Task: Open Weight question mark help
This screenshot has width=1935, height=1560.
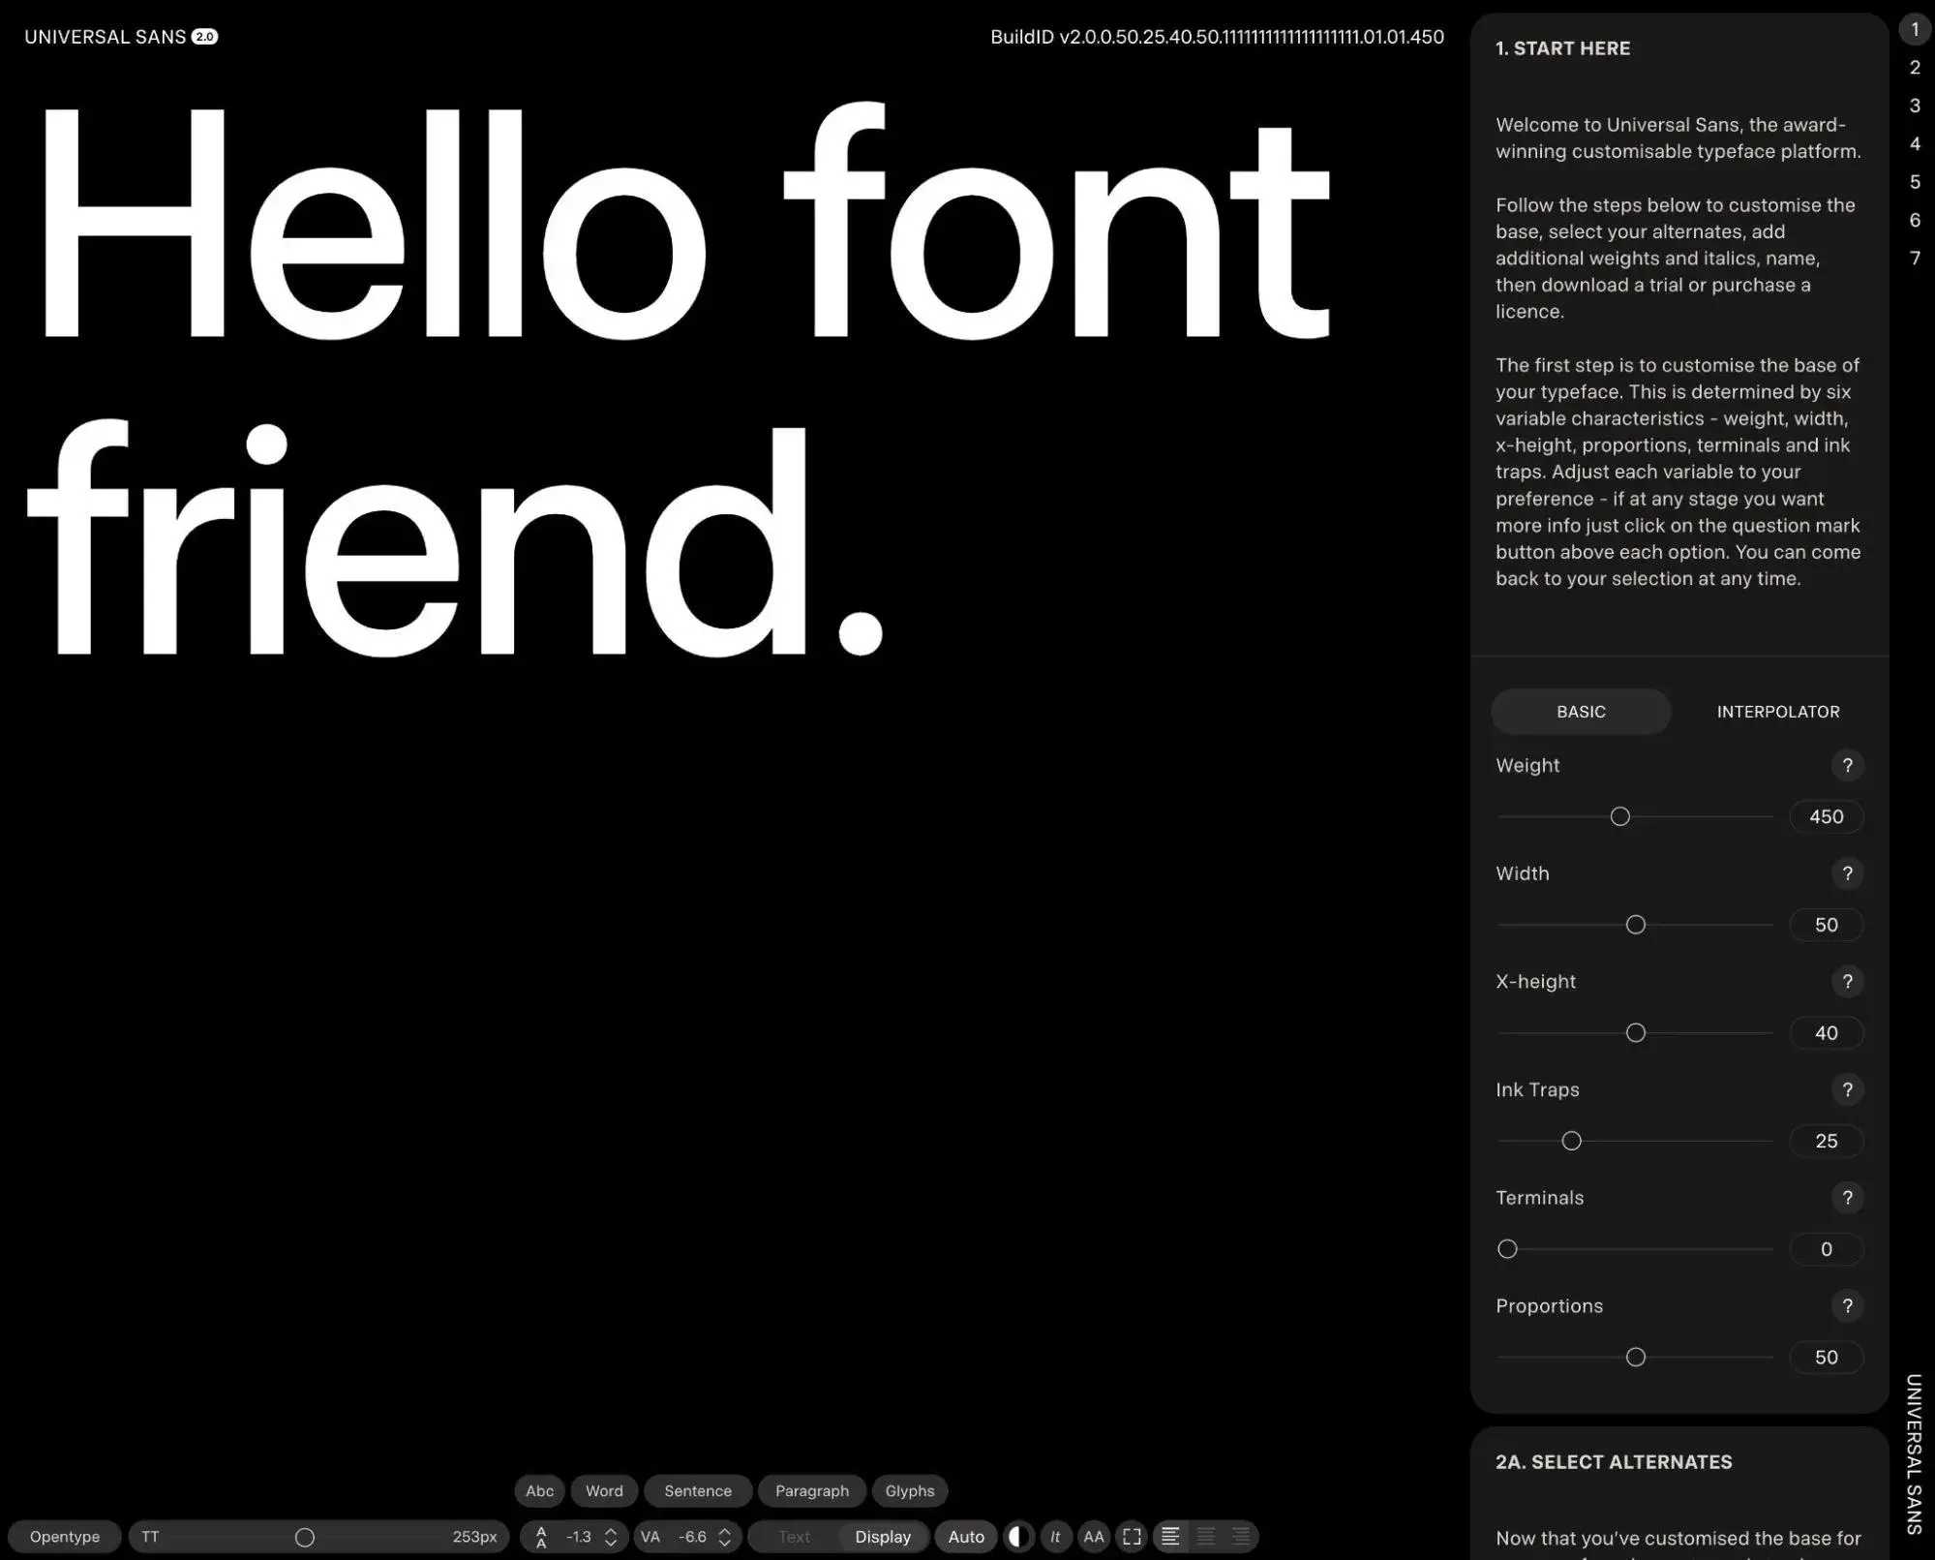Action: click(x=1847, y=766)
